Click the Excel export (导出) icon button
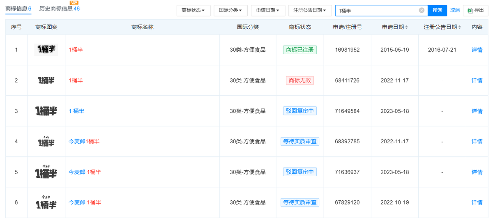The width and height of the screenshot is (493, 218). click(475, 10)
